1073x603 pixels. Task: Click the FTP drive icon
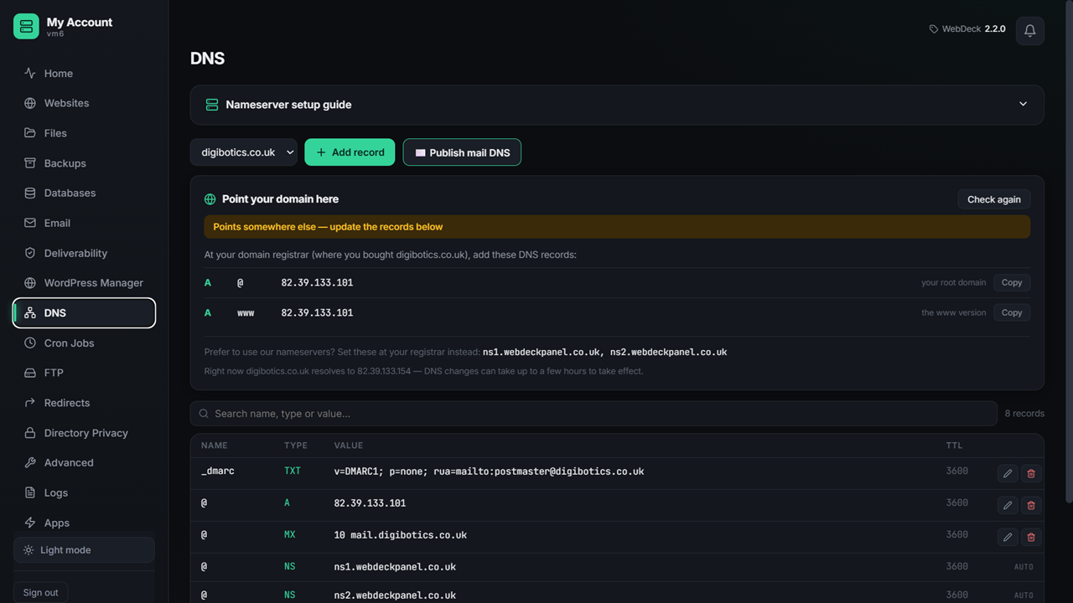[x=30, y=373]
